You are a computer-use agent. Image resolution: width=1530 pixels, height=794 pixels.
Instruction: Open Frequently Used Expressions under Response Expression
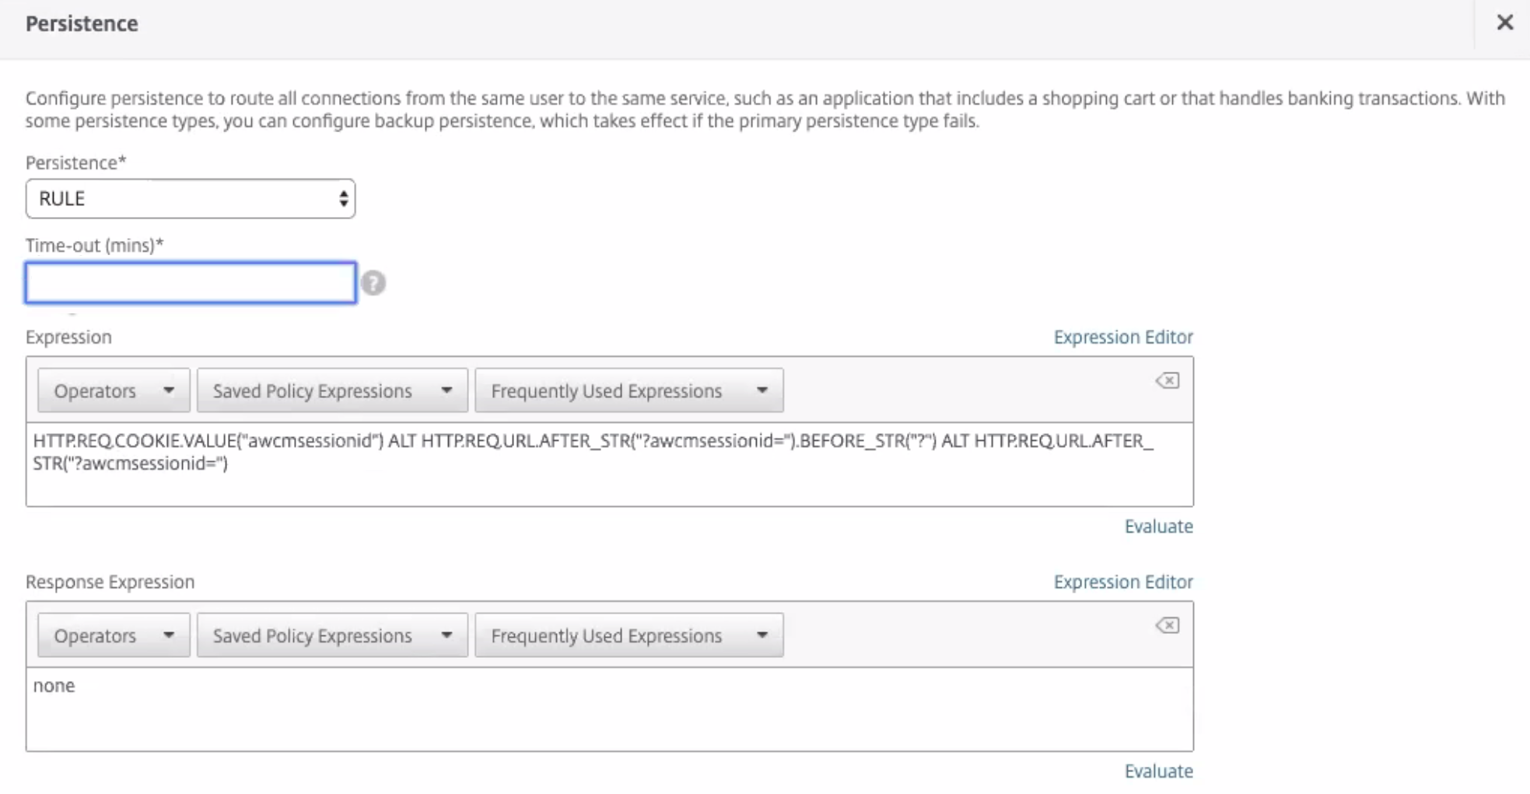pos(628,635)
